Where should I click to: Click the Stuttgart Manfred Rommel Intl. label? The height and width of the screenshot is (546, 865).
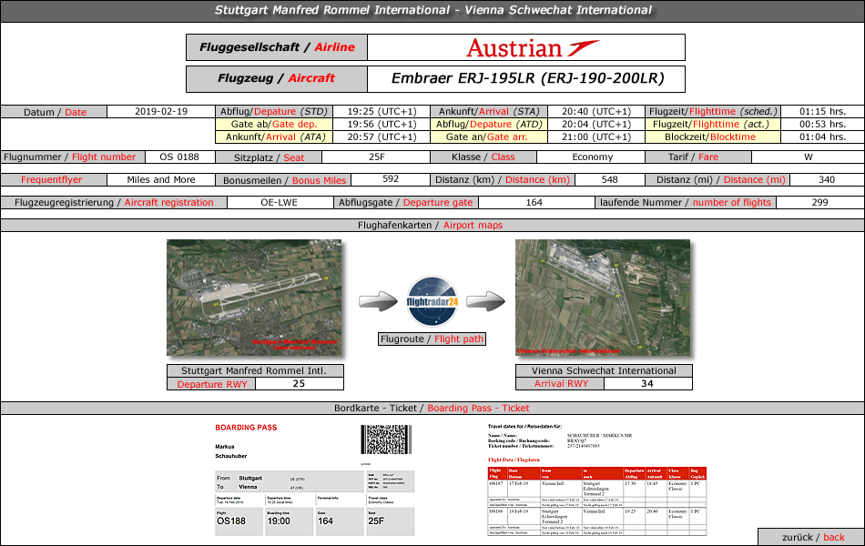point(260,370)
